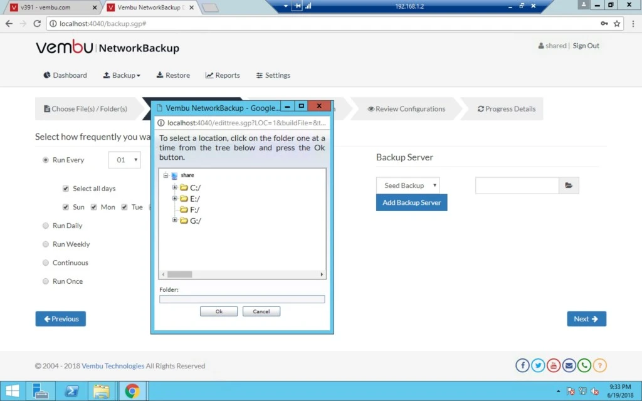This screenshot has width=642, height=401.
Task: Open the Twitter icon in the footer
Action: pos(538,365)
